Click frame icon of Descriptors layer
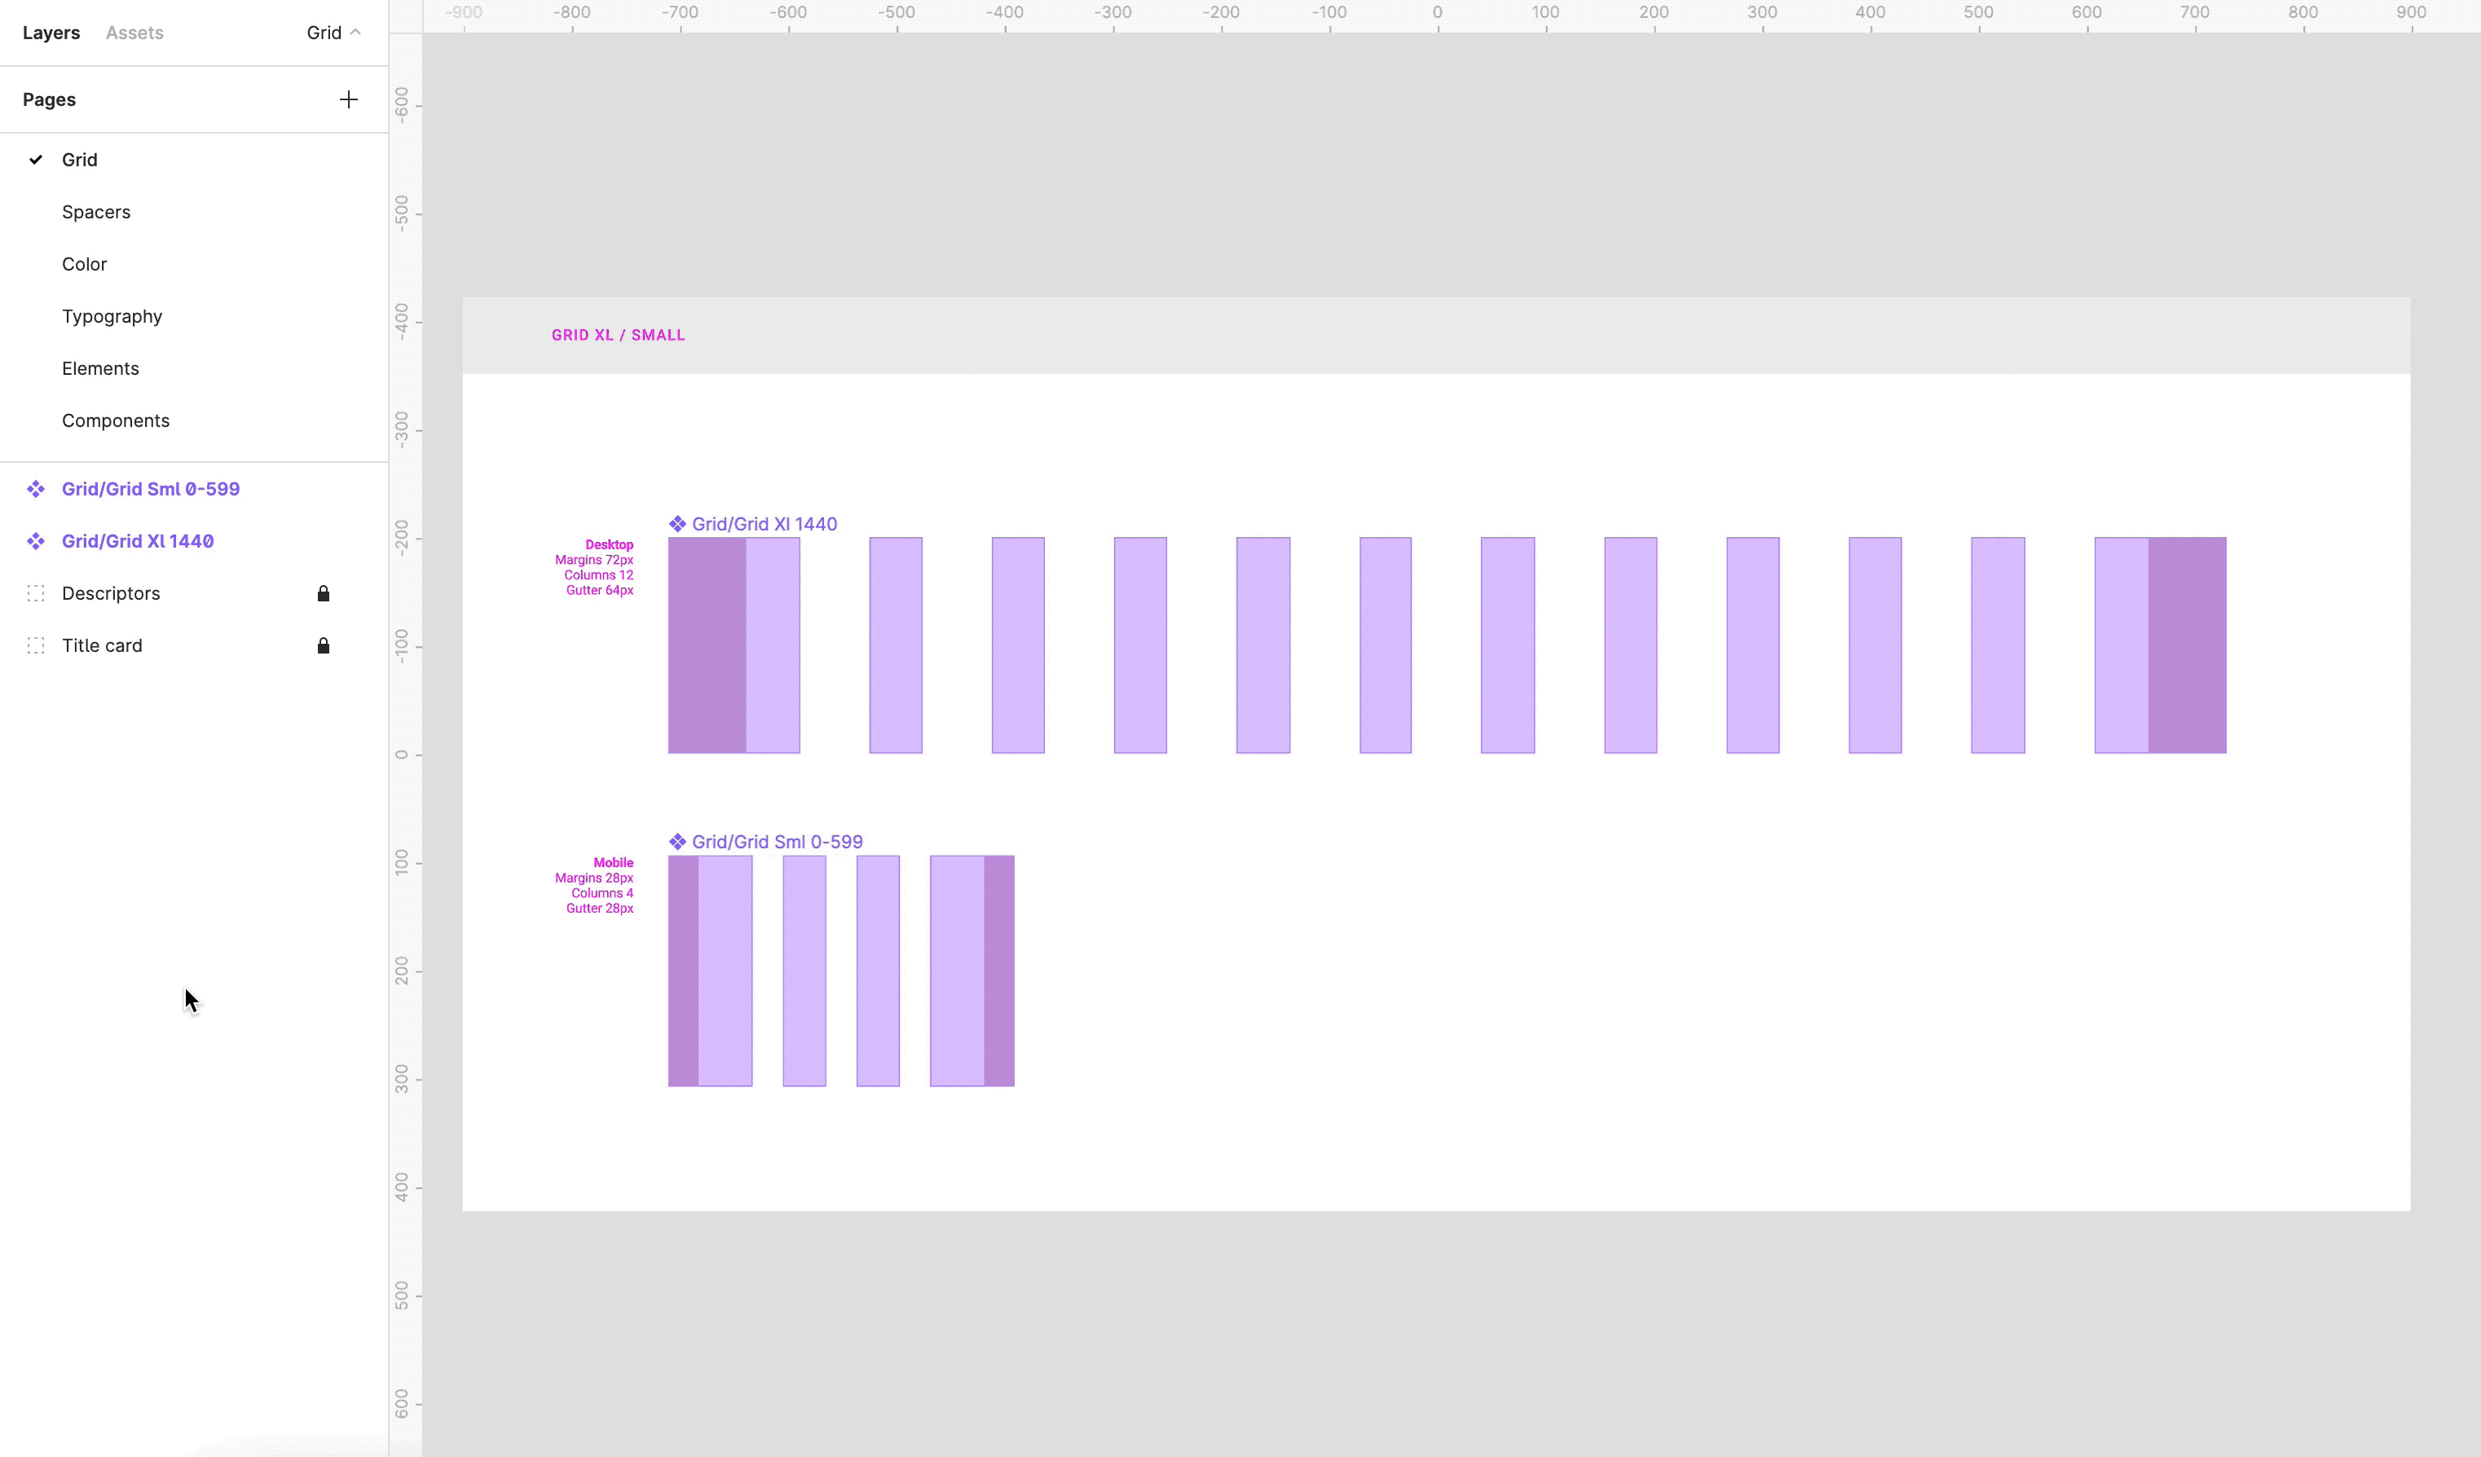This screenshot has height=1457, width=2481. click(35, 593)
